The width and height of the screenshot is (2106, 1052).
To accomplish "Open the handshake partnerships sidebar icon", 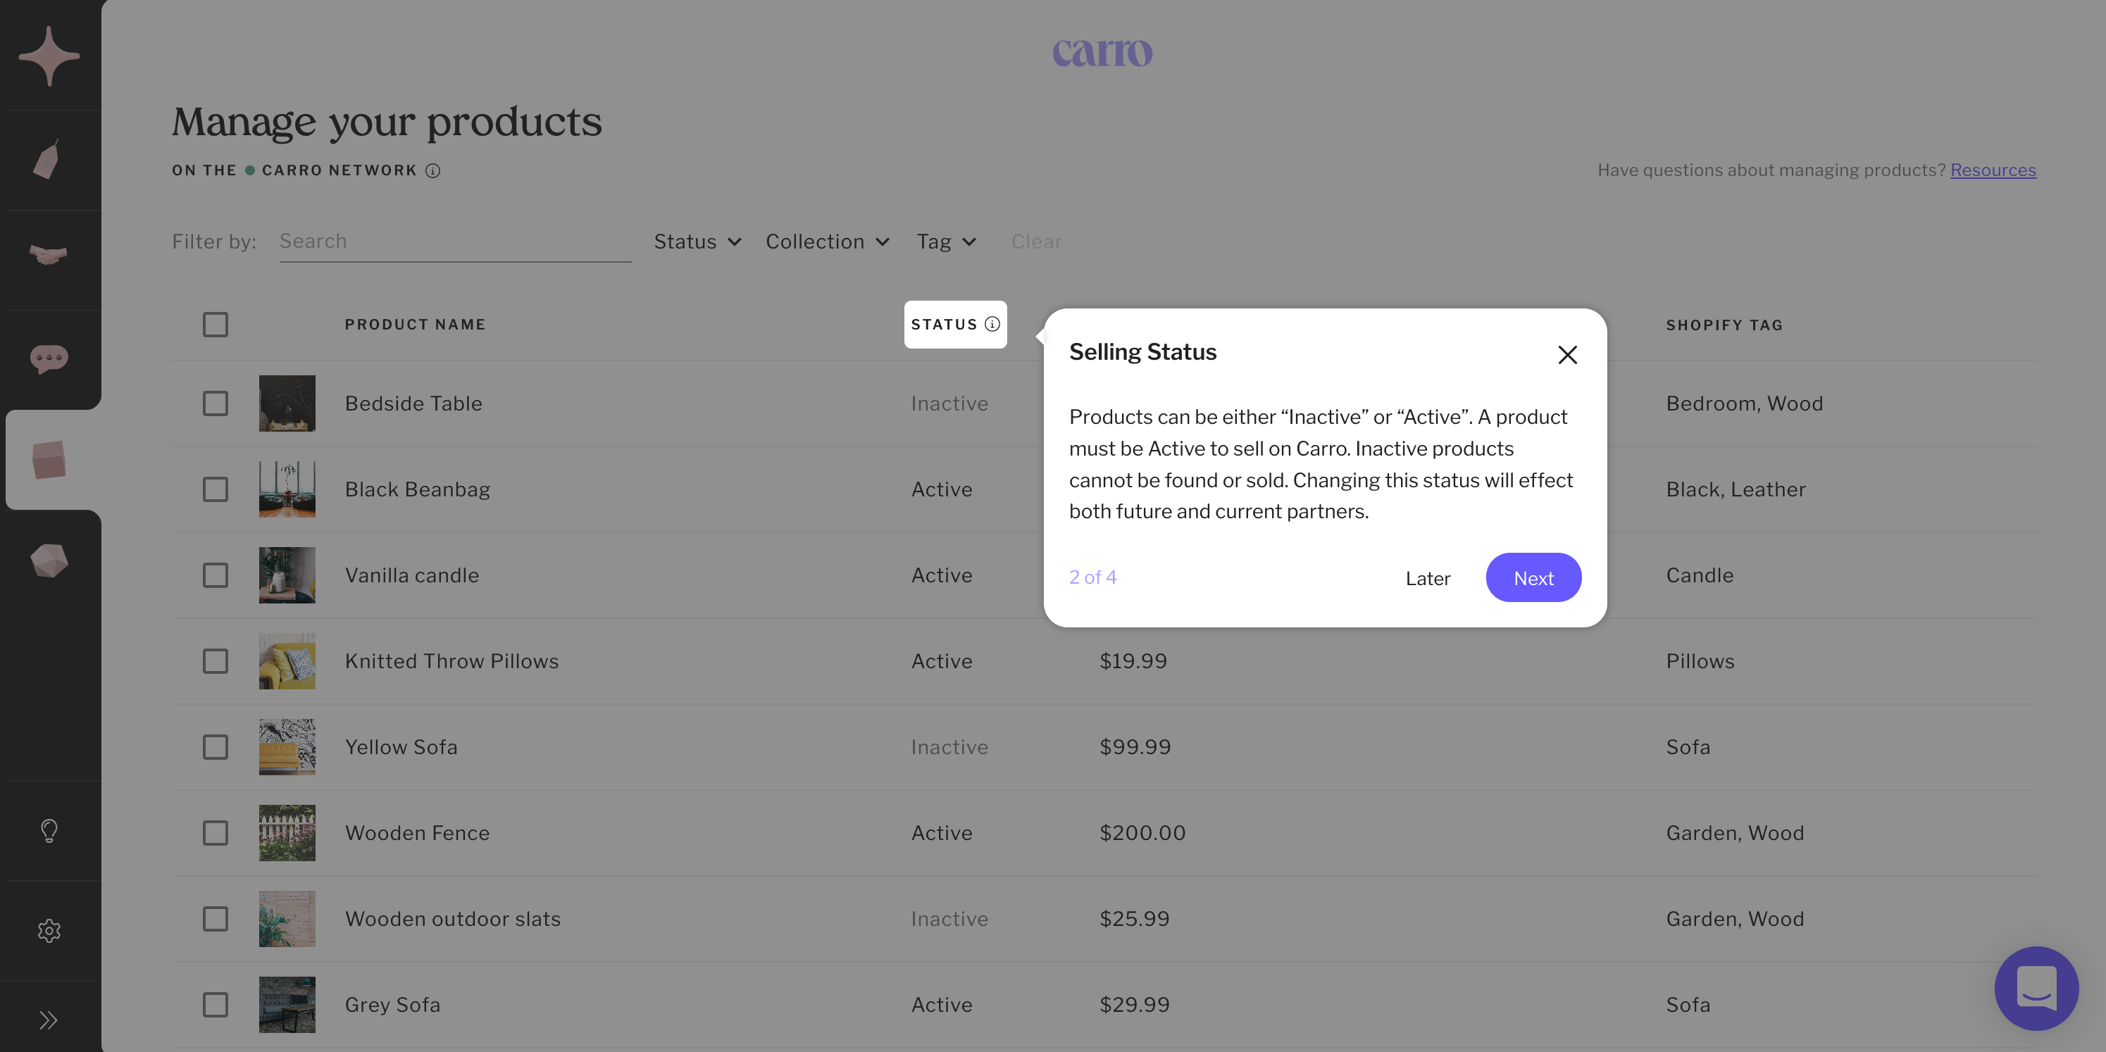I will [x=48, y=255].
